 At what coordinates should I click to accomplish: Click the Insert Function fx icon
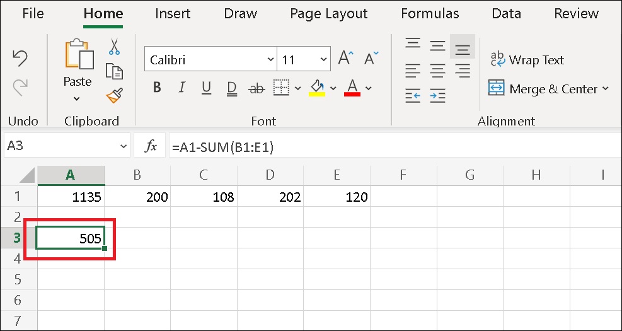coord(151,146)
